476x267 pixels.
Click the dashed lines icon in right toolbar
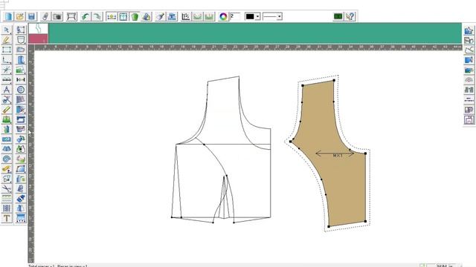pyautogui.click(x=469, y=100)
